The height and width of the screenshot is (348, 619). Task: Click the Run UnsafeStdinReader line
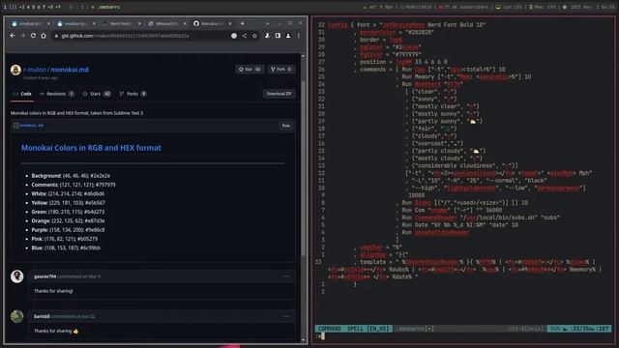coord(436,232)
